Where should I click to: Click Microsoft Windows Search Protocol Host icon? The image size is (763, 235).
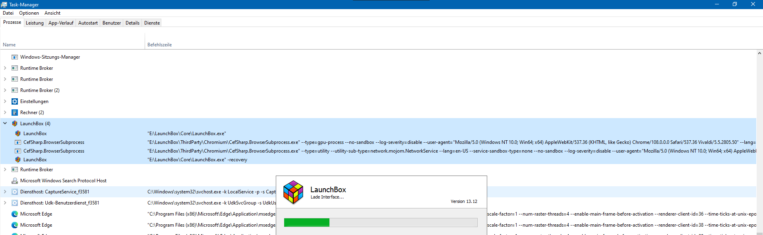15,181
